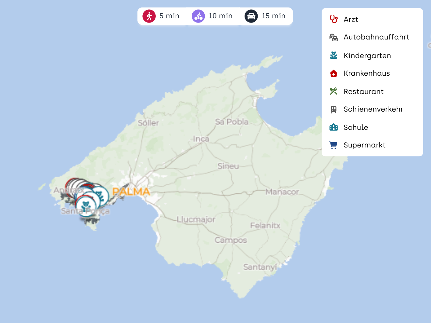This screenshot has width=431, height=323.
Task: Click the frontmost kindergarten marker near Santa Ponça
Action: click(86, 206)
